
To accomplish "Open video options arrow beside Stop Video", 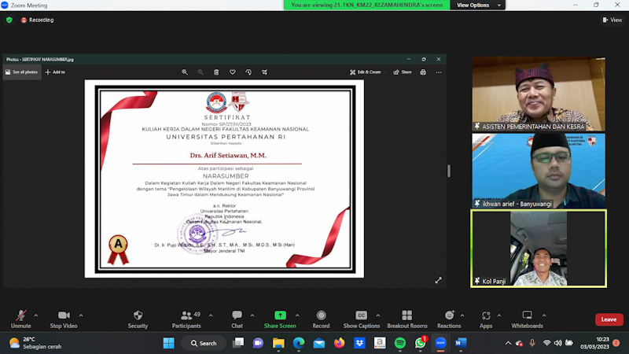I will click(x=81, y=315).
